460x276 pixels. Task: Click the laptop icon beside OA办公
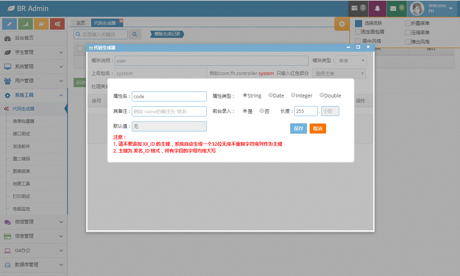click(x=7, y=251)
